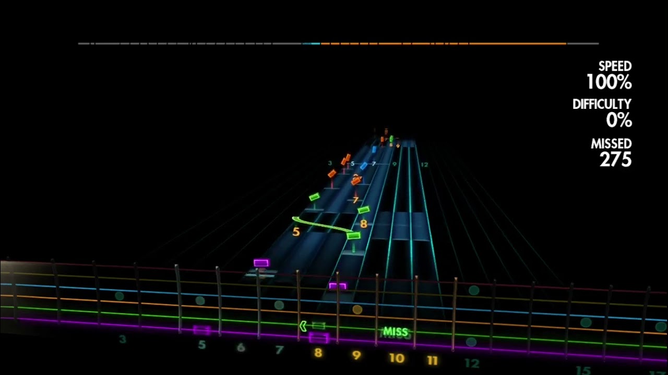Click the purple note approaching near fret 7

pos(261,263)
